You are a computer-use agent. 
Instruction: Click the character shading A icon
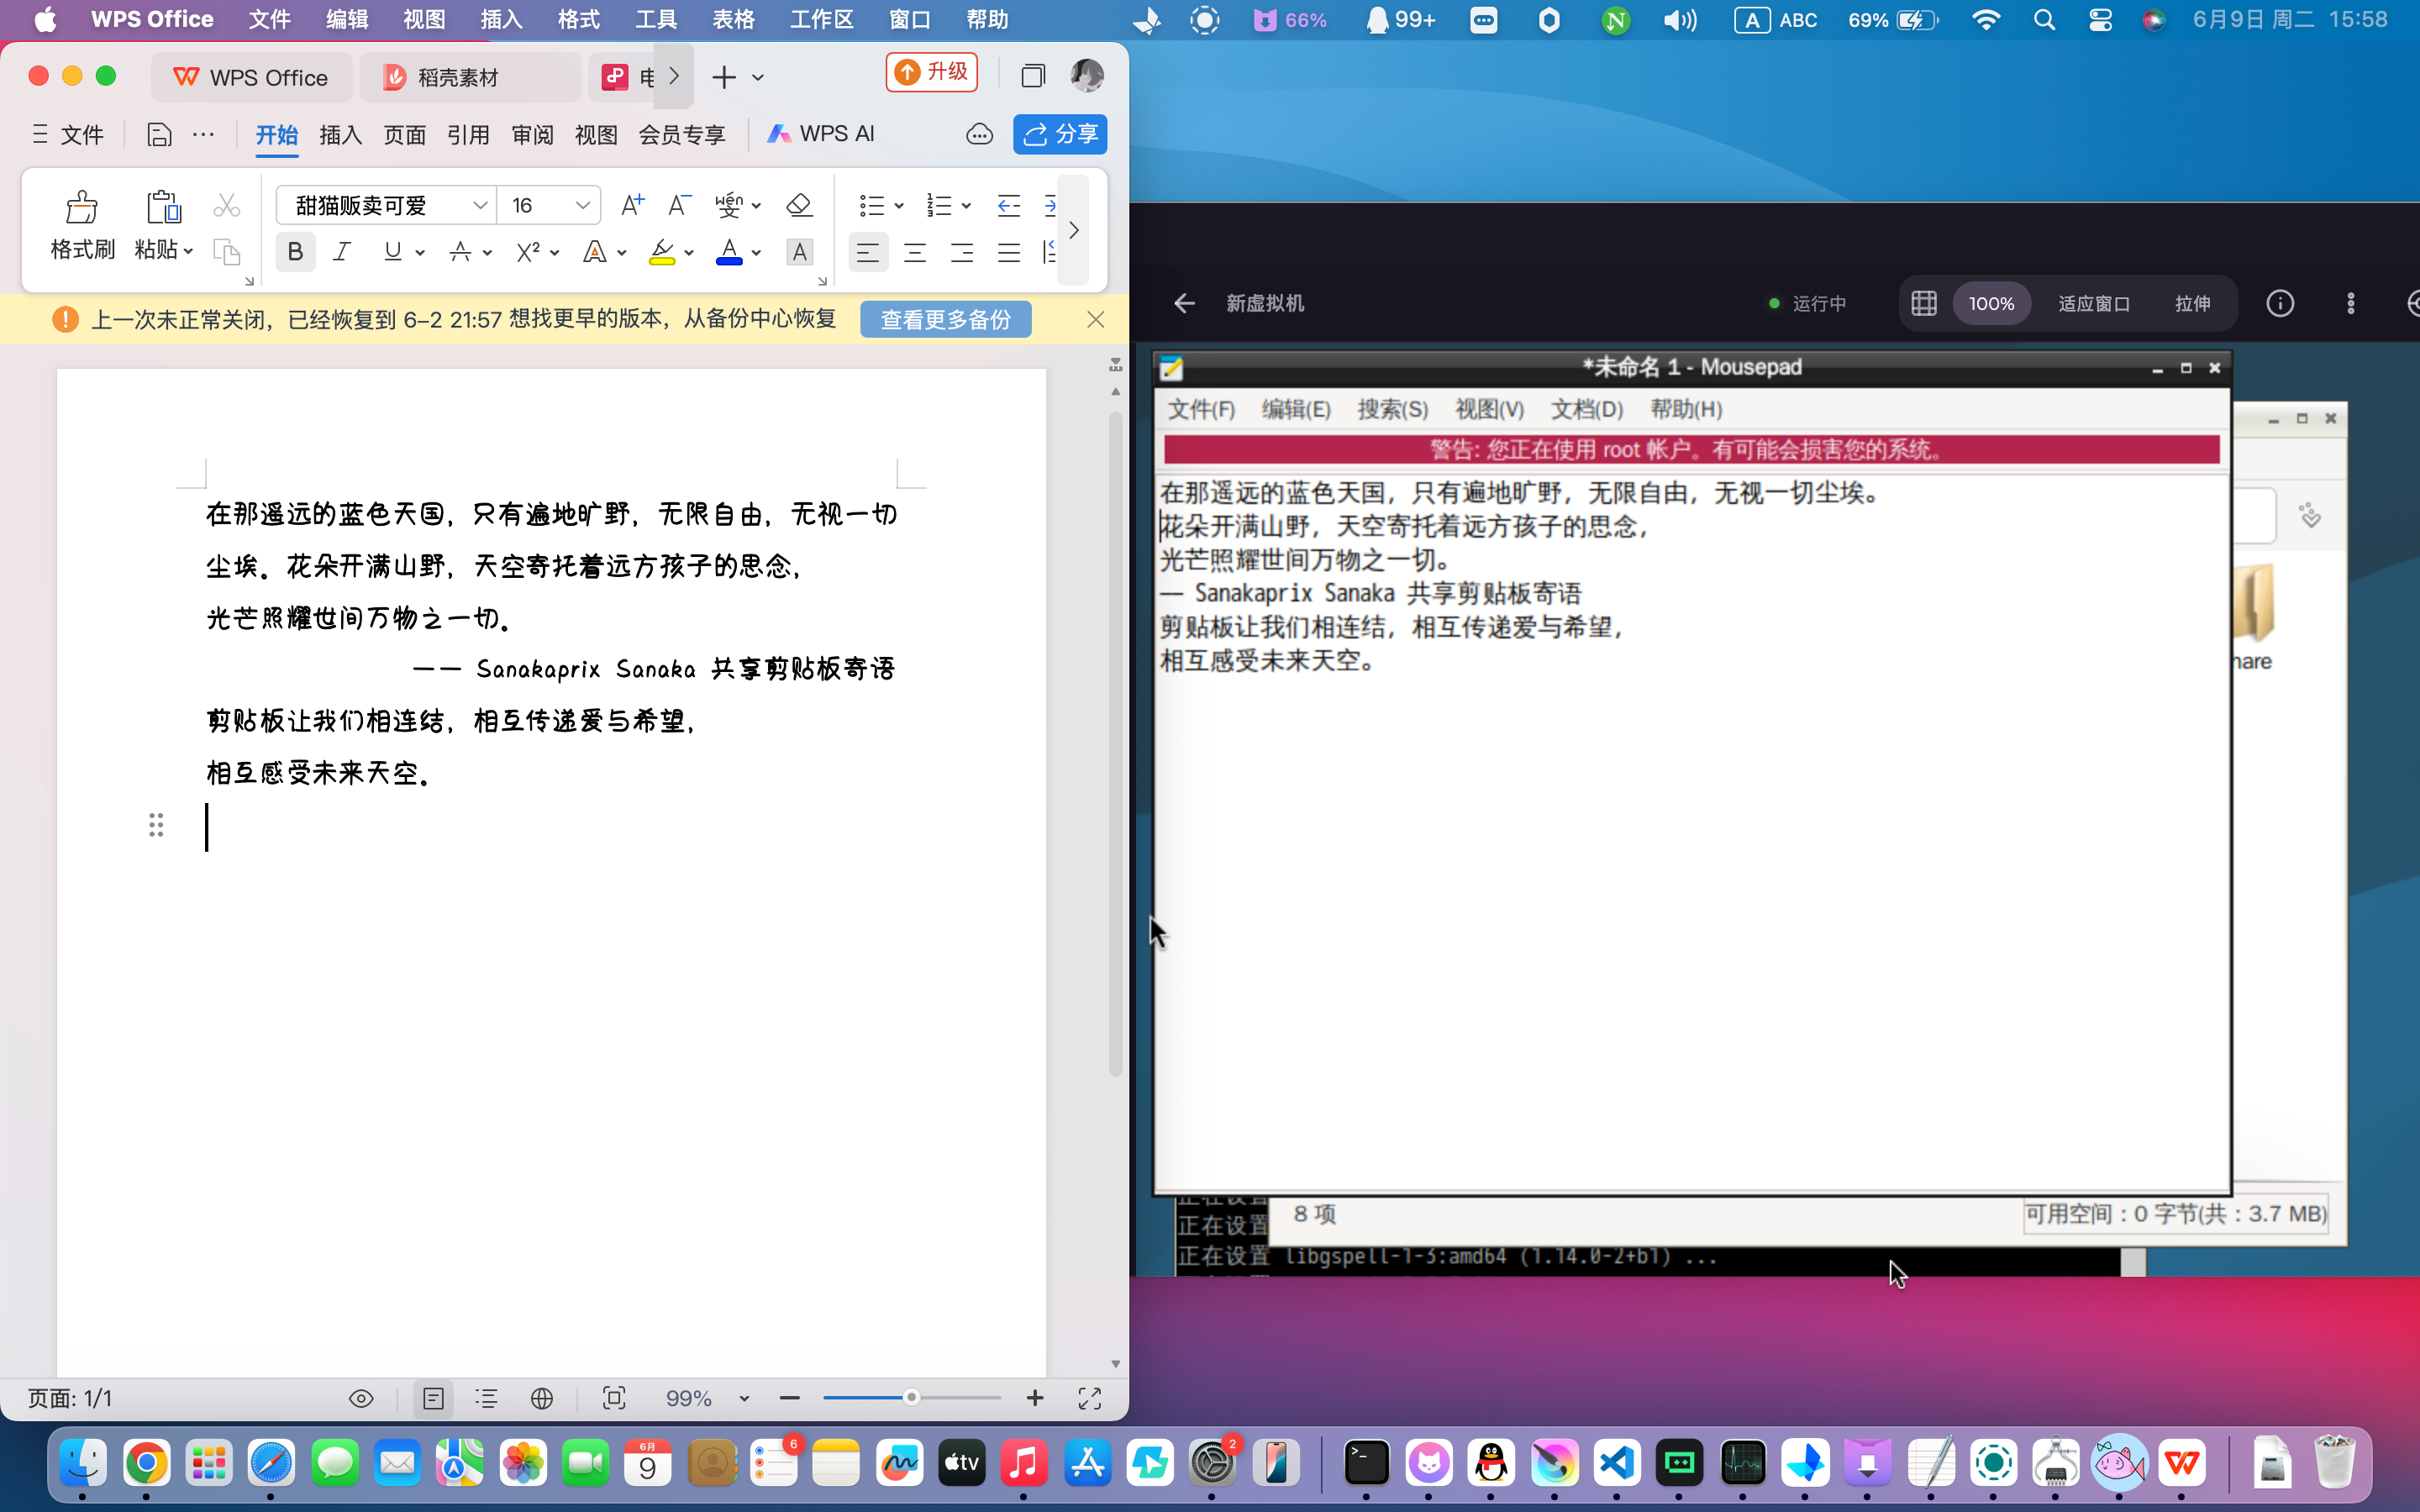pyautogui.click(x=799, y=252)
